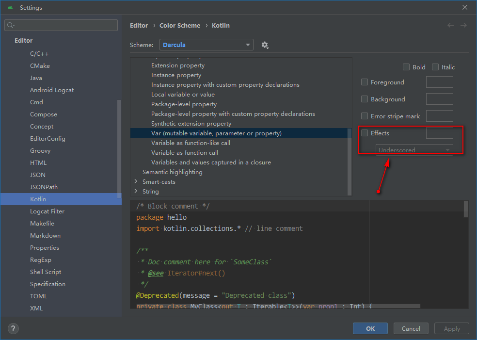The width and height of the screenshot is (477, 340).
Task: Pick the Error stripe mark color swatch
Action: point(439,116)
